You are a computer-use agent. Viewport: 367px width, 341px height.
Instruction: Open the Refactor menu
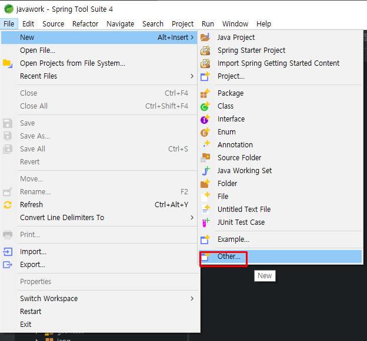[x=85, y=24]
